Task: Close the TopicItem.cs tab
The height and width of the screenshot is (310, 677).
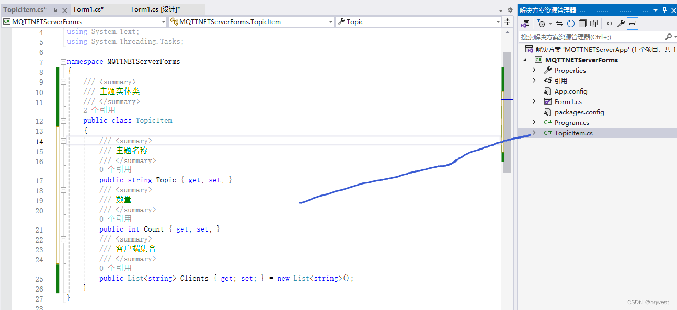Action: click(64, 10)
